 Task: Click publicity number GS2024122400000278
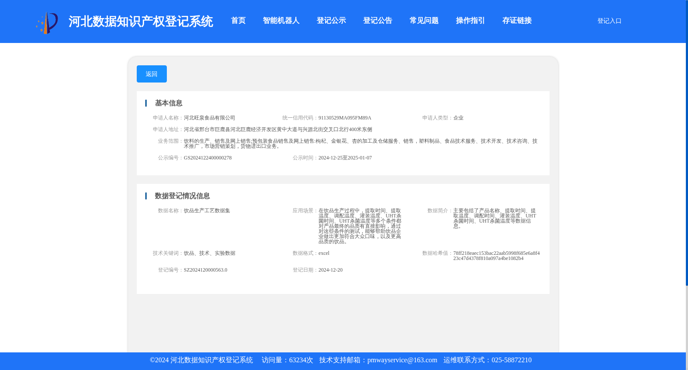[x=208, y=158]
